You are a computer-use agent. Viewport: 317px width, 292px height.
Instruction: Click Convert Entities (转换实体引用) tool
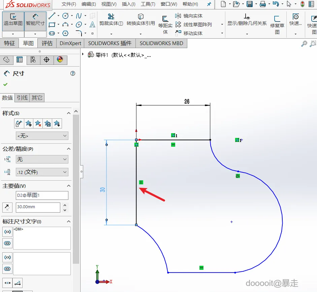[x=141, y=20]
